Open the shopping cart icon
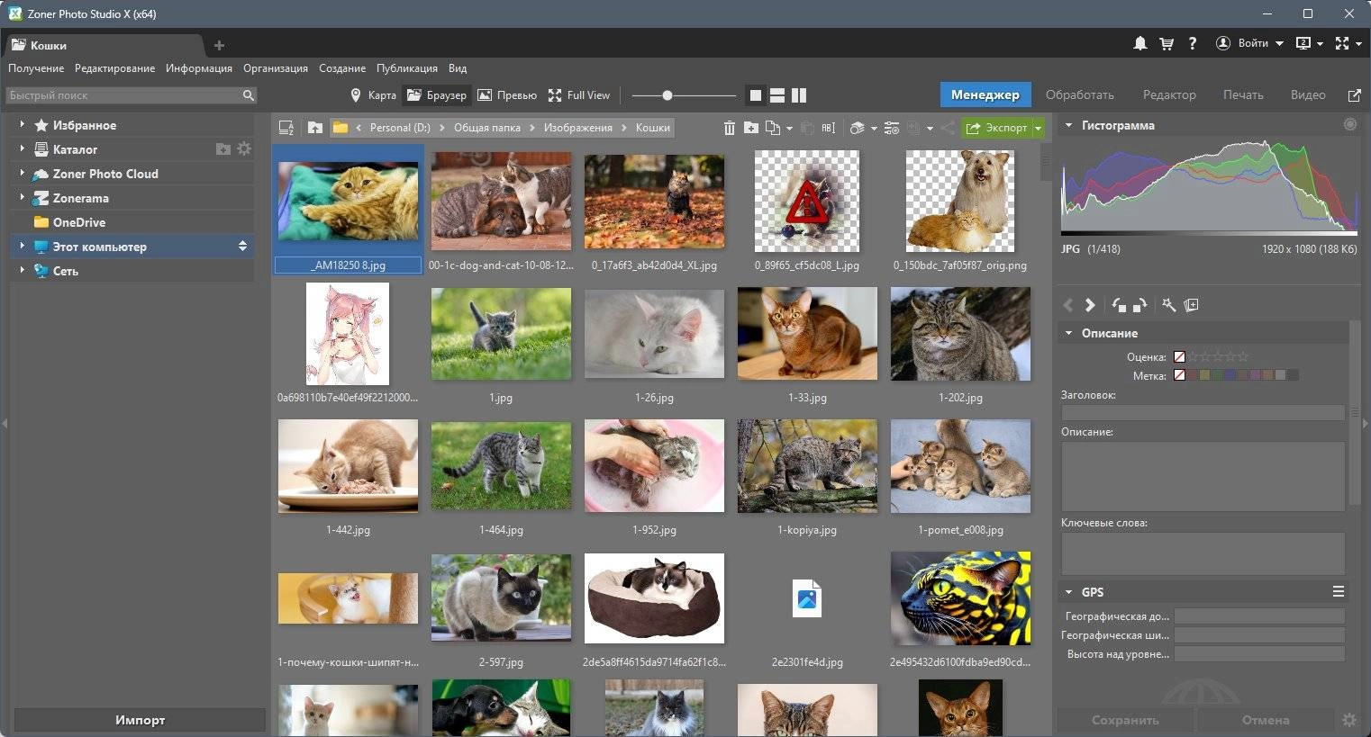Viewport: 1371px width, 737px height. (1167, 43)
